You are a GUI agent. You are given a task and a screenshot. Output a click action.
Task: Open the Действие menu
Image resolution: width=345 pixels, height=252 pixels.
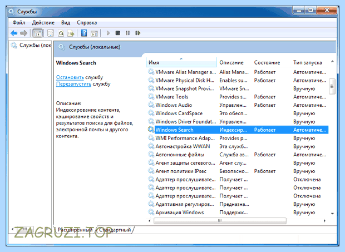point(43,23)
